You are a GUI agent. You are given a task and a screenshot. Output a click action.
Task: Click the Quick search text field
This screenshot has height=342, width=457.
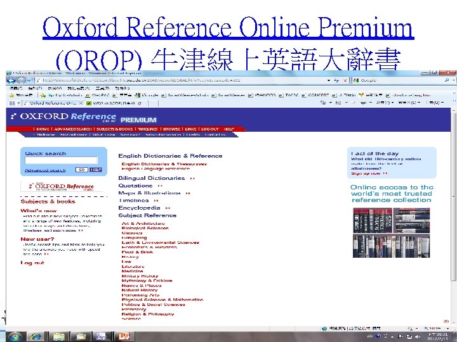click(x=61, y=160)
